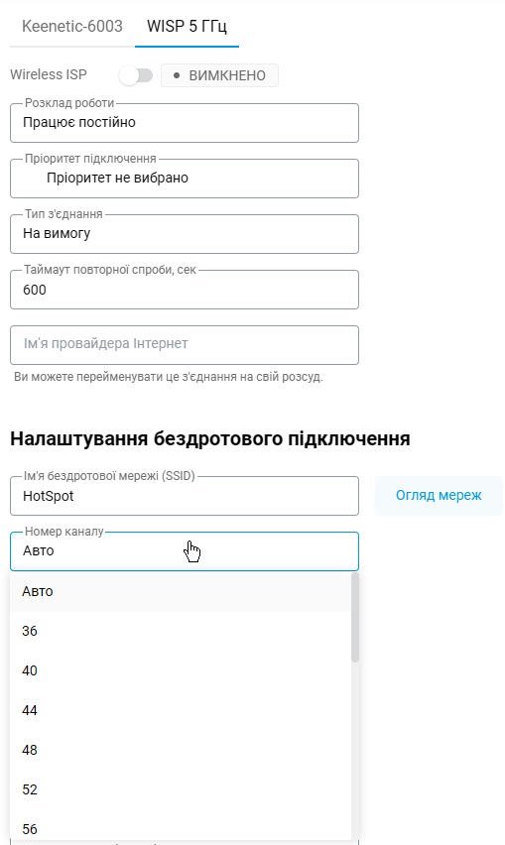Image resolution: width=505 pixels, height=845 pixels.
Task: Select channel 36 from the list
Action: 180,631
